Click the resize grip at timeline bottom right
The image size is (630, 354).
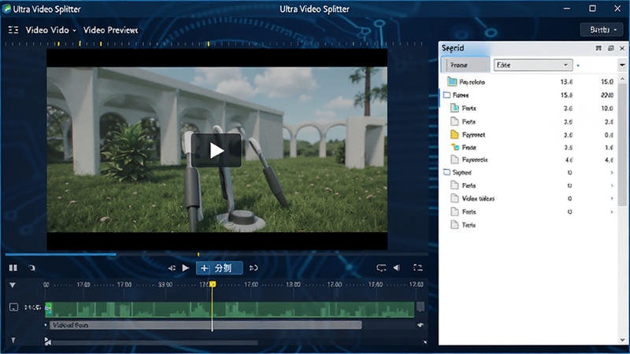click(x=425, y=342)
